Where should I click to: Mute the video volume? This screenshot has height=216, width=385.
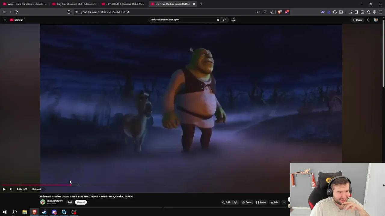pyautogui.click(x=11, y=189)
